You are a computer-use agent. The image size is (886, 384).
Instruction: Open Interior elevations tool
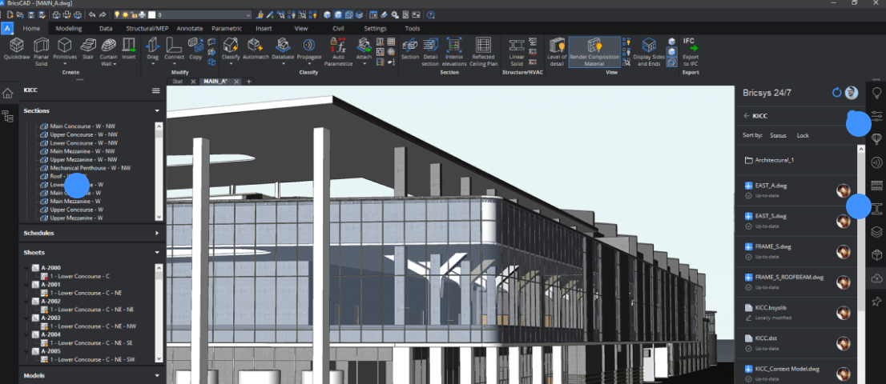[x=454, y=50]
